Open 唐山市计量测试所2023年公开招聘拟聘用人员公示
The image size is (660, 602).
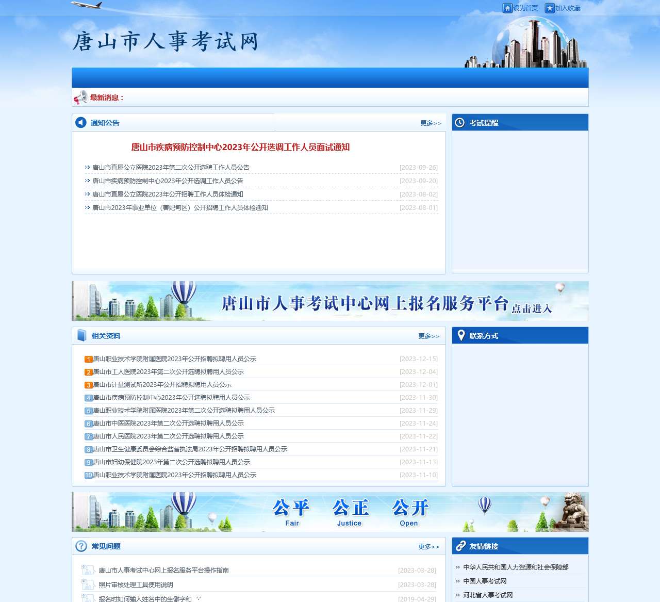coord(162,384)
